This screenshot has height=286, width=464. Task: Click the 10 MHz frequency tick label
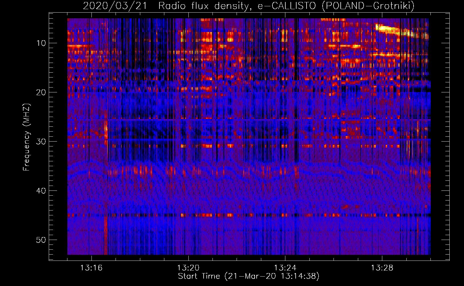(x=41, y=43)
